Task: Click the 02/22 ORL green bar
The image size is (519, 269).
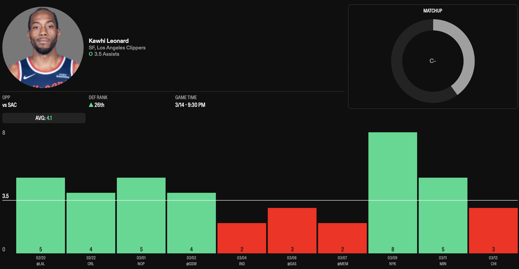Action: tap(91, 223)
